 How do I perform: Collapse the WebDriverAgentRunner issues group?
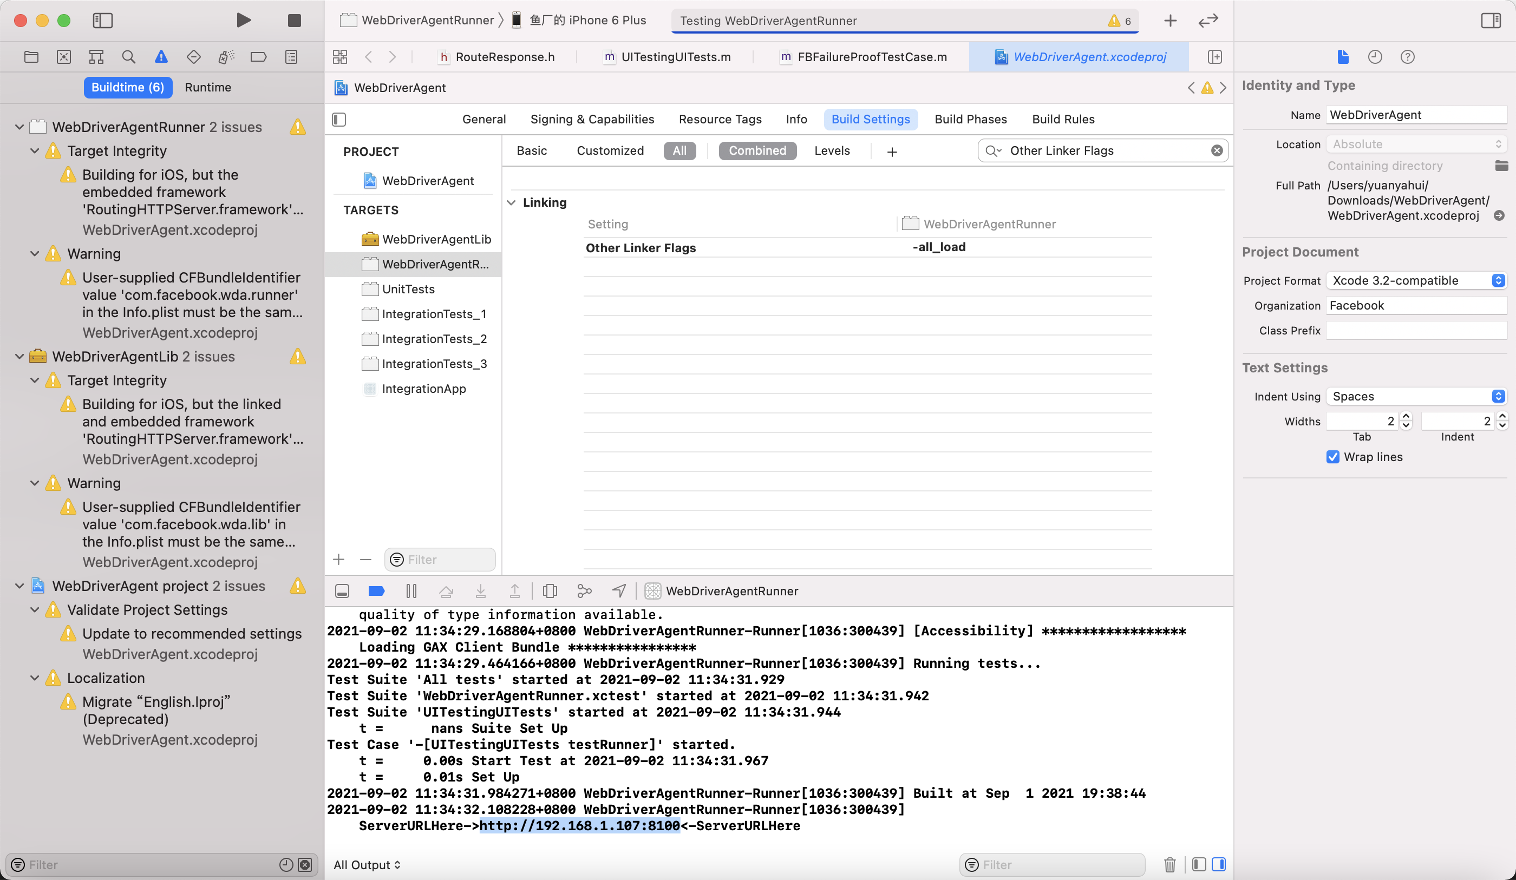click(x=19, y=127)
